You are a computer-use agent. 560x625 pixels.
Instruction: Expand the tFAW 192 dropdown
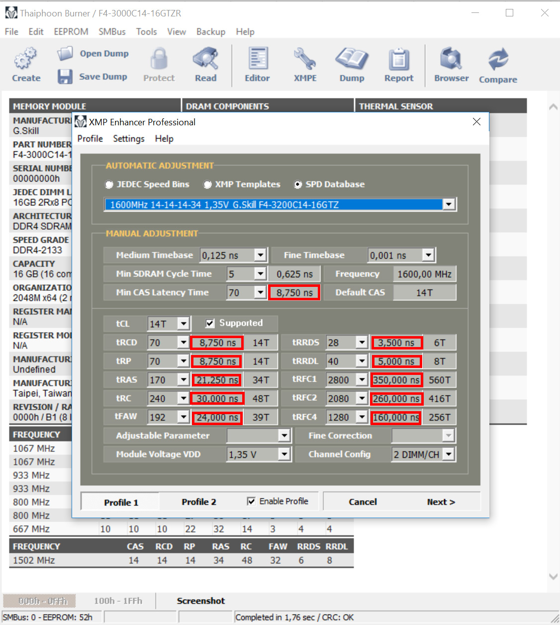point(184,417)
